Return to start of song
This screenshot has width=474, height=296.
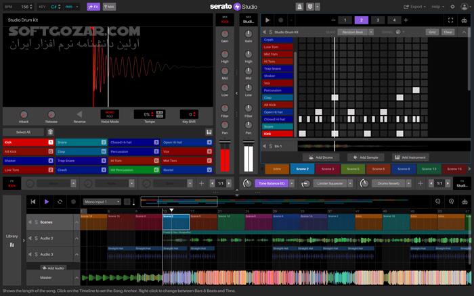pyautogui.click(x=33, y=202)
